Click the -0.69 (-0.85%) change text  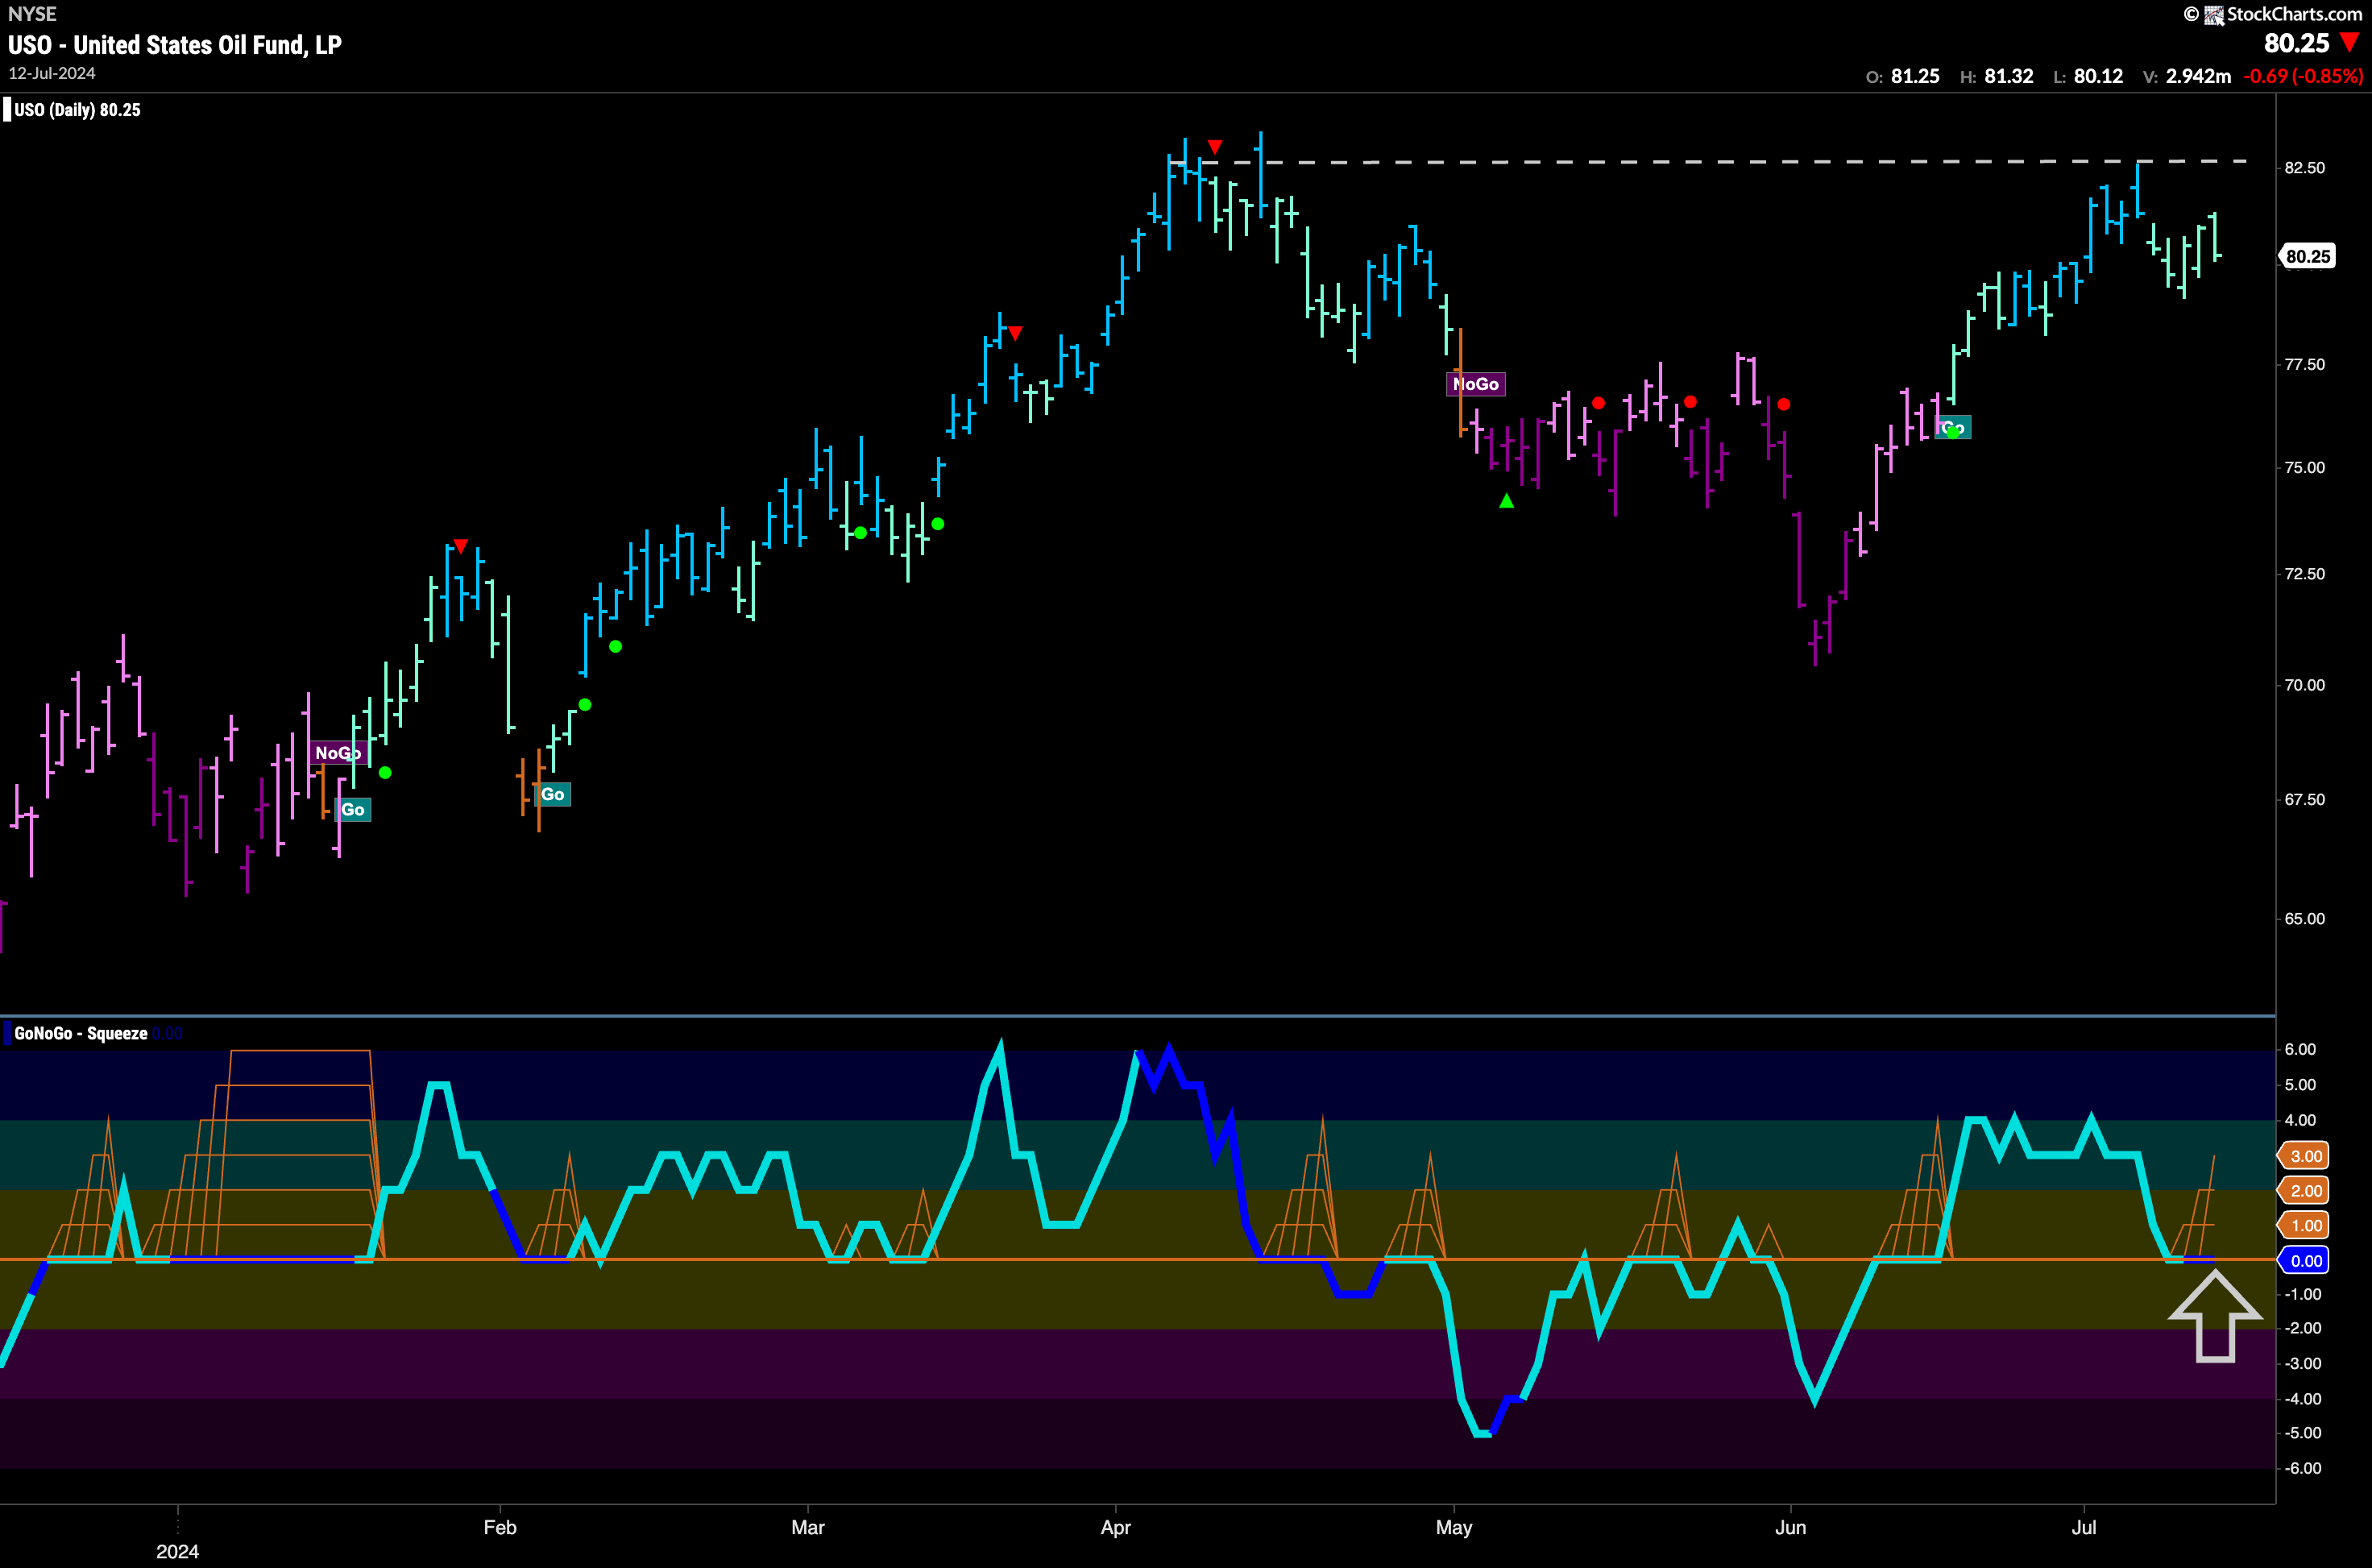(2303, 76)
